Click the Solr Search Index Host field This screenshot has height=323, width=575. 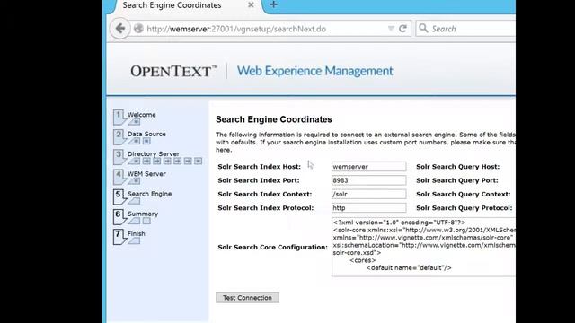pos(369,167)
